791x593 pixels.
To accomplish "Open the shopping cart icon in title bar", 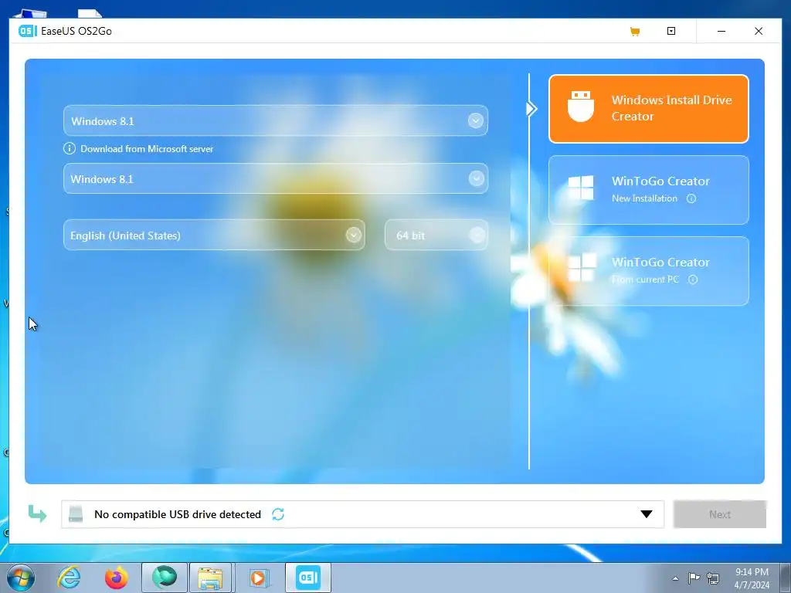I will click(x=635, y=32).
